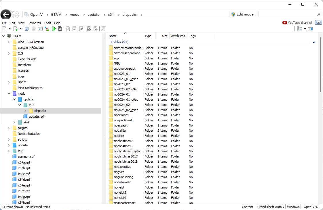The width and height of the screenshot is (323, 210).
Task: Toggle Edit mode on
Action: 242,14
